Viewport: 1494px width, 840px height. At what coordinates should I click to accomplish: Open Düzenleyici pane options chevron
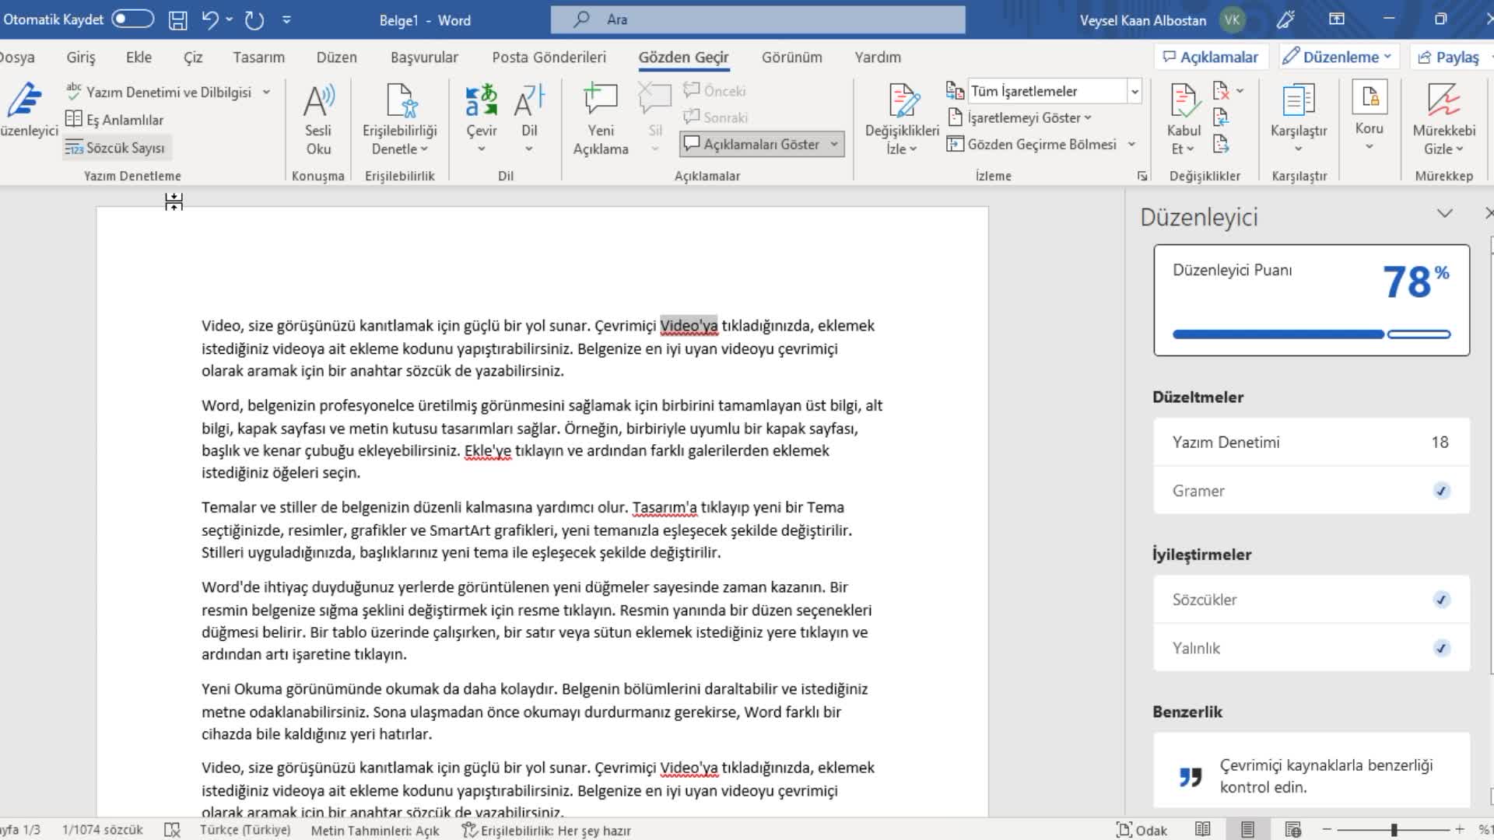[1445, 213]
